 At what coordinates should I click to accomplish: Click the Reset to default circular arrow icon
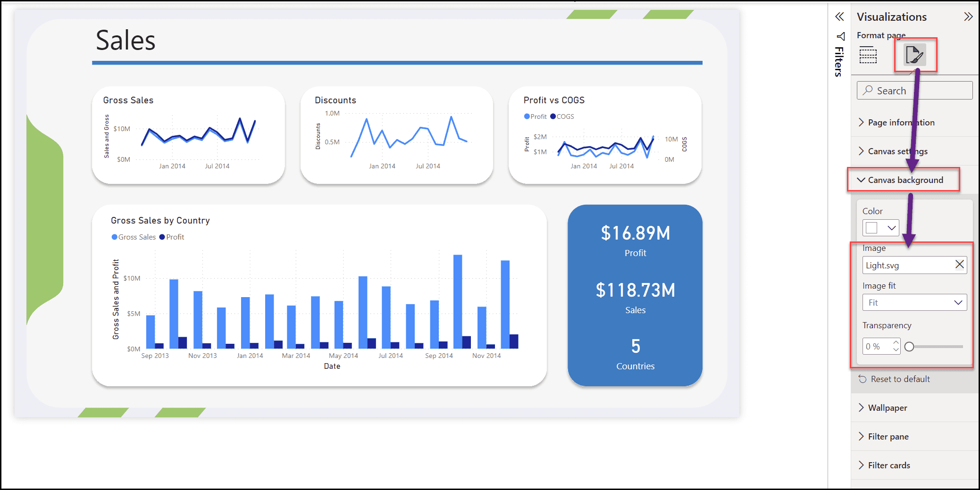863,379
